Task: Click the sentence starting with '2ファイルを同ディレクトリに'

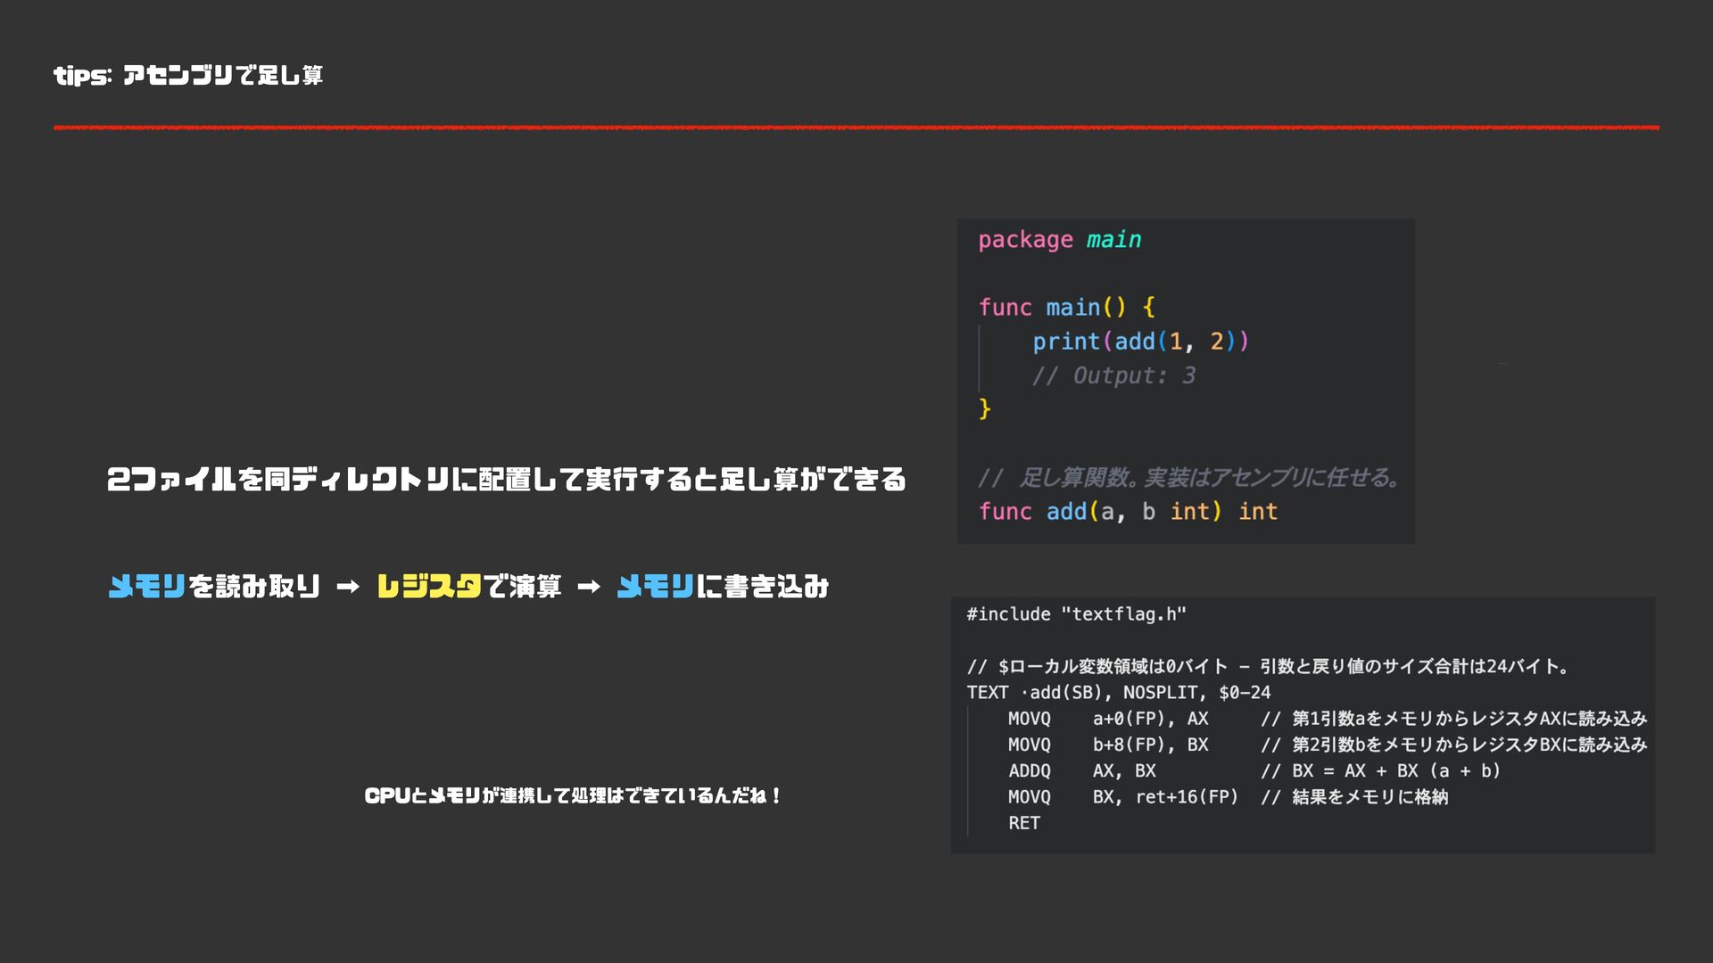Action: (506, 480)
